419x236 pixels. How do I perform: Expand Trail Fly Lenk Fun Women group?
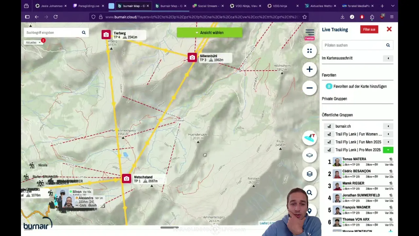tap(388, 134)
